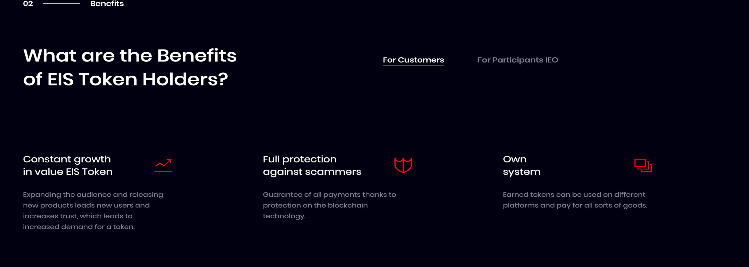Select the 'Full protection against scammers' title
The height and width of the screenshot is (267, 749).
(312, 165)
